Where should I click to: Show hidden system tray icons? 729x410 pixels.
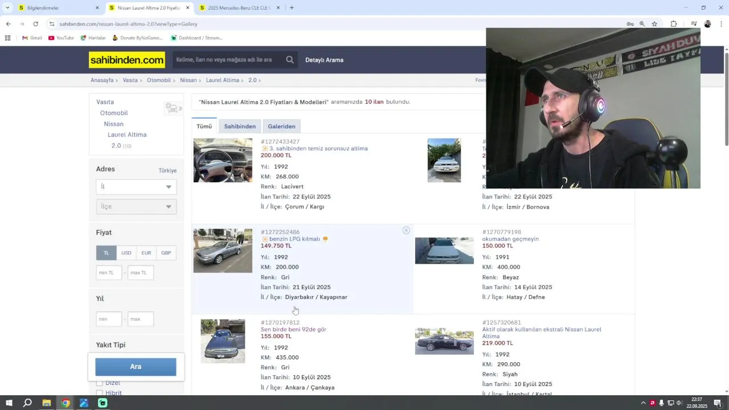pos(644,403)
